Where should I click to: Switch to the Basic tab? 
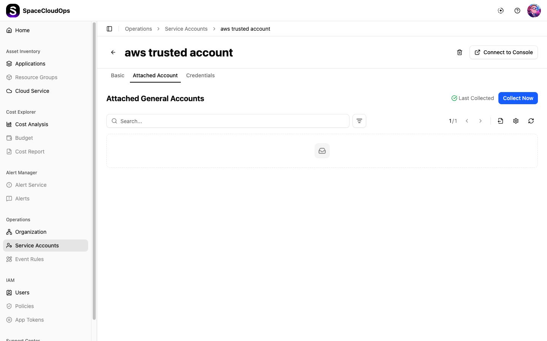click(118, 75)
